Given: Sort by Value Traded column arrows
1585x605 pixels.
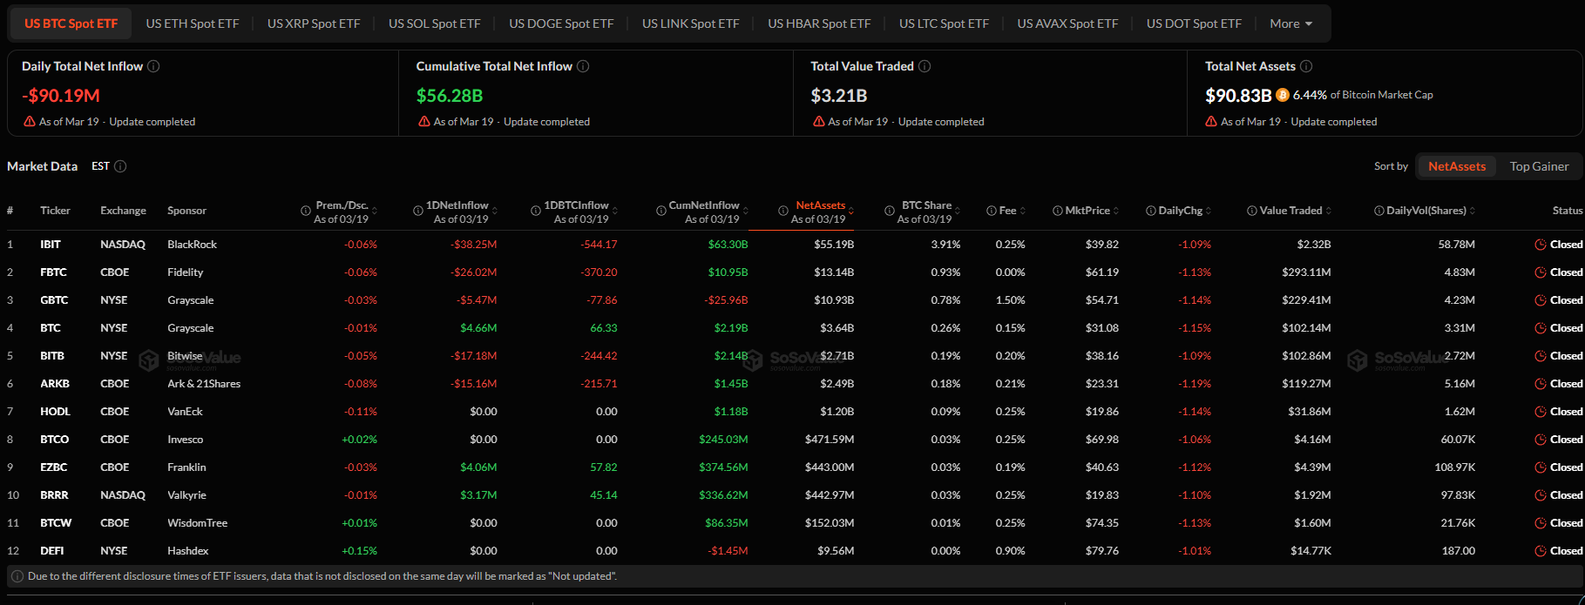Looking at the screenshot, I should tap(1329, 211).
